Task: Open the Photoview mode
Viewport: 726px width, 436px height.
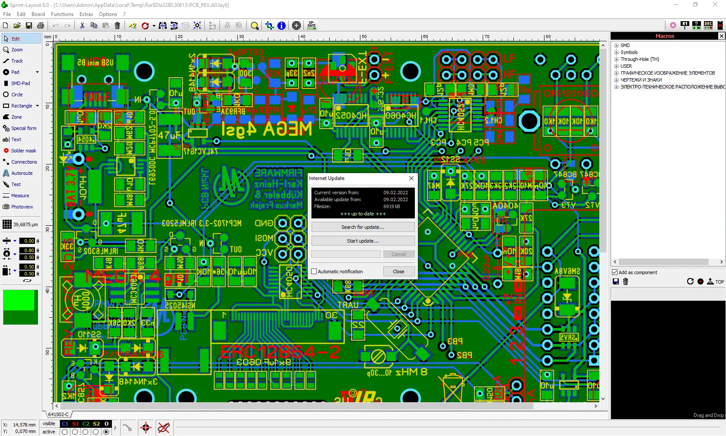Action: click(x=22, y=207)
